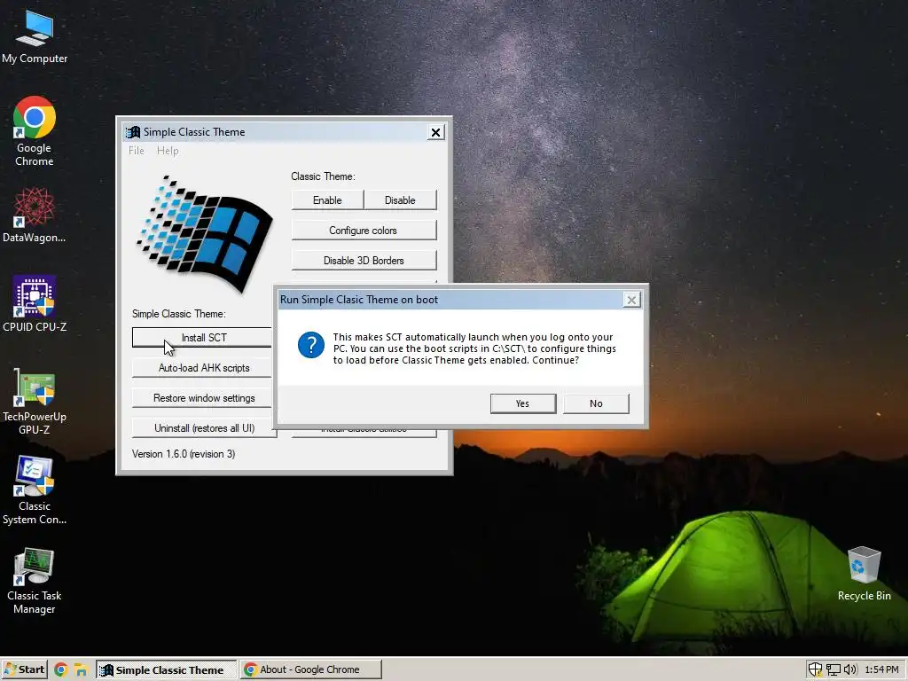The image size is (908, 681).
Task: Click the 'Simple Classic Theme:' section label
Action: coord(178,314)
